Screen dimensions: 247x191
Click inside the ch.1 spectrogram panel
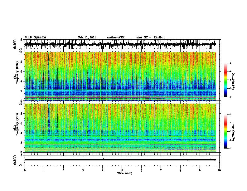pyautogui.click(x=120, y=76)
